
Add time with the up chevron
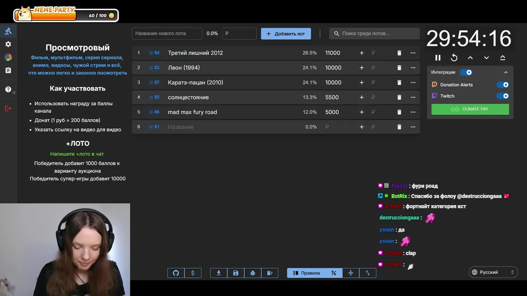(470, 58)
